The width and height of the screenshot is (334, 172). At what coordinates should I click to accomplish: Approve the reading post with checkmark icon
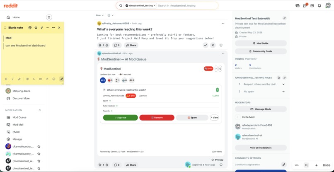click(x=206, y=45)
